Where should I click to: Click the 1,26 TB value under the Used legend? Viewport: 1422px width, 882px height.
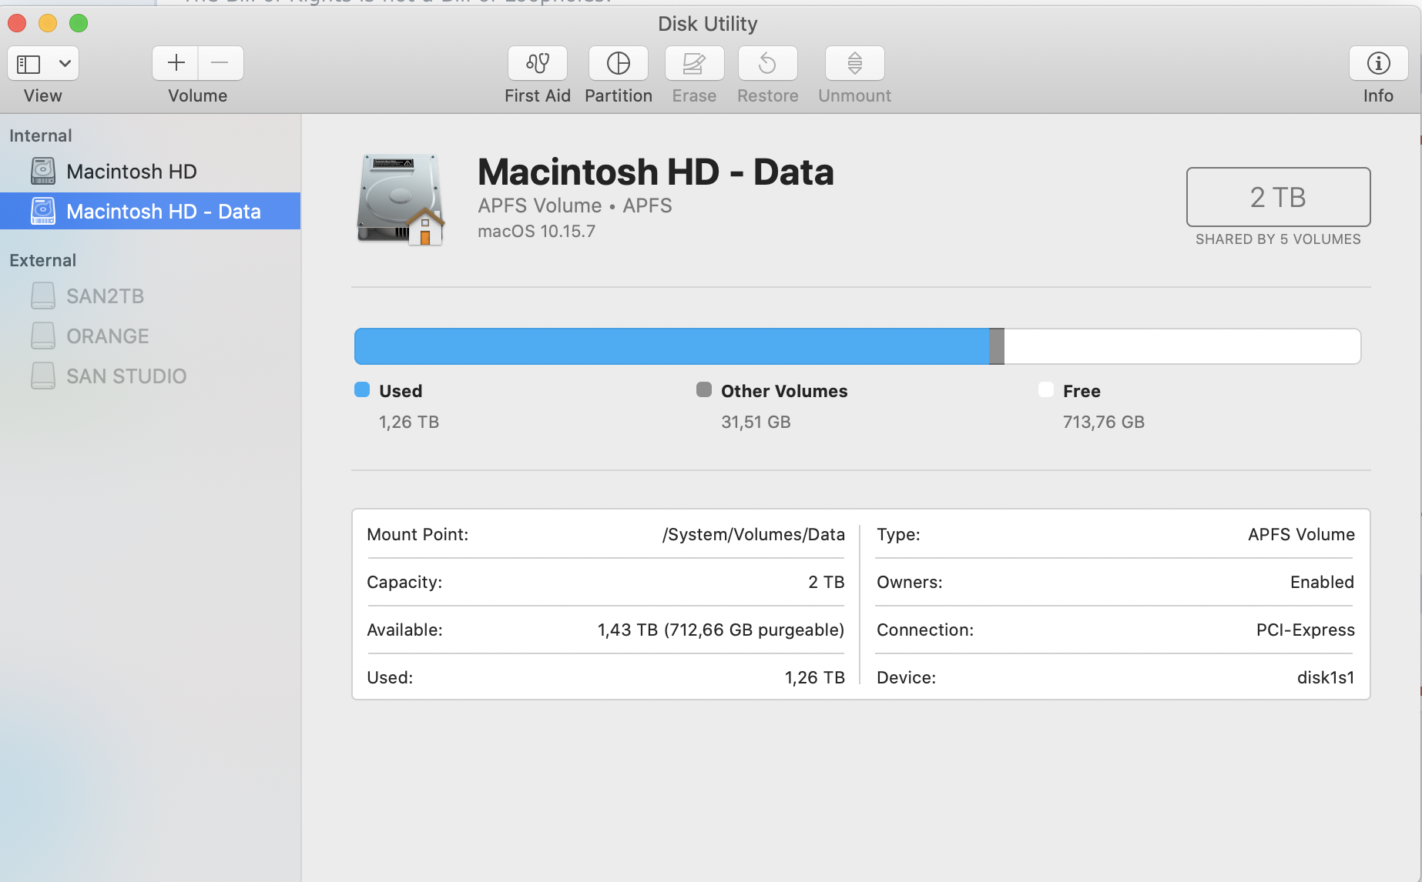pos(409,422)
